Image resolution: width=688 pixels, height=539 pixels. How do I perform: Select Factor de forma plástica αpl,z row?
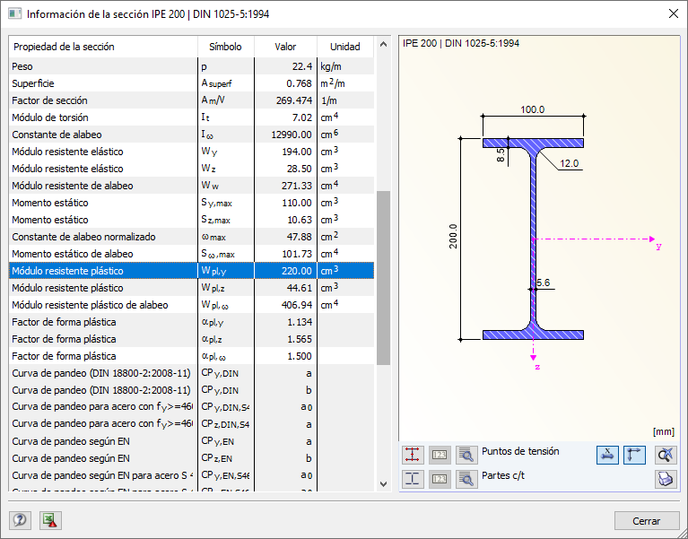pyautogui.click(x=191, y=339)
